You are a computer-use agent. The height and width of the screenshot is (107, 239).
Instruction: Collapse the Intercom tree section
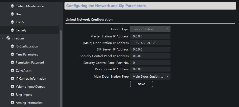(x=3, y=38)
